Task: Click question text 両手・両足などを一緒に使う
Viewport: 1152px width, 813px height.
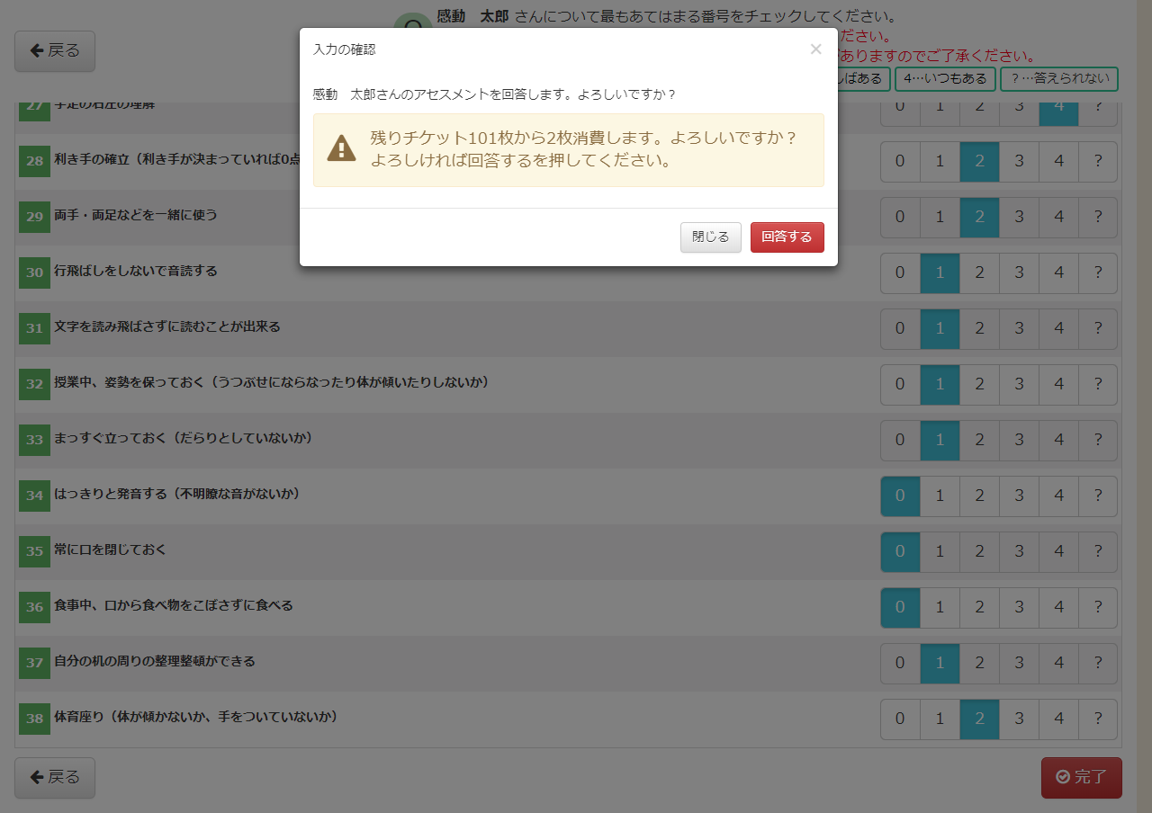Action: click(x=136, y=215)
